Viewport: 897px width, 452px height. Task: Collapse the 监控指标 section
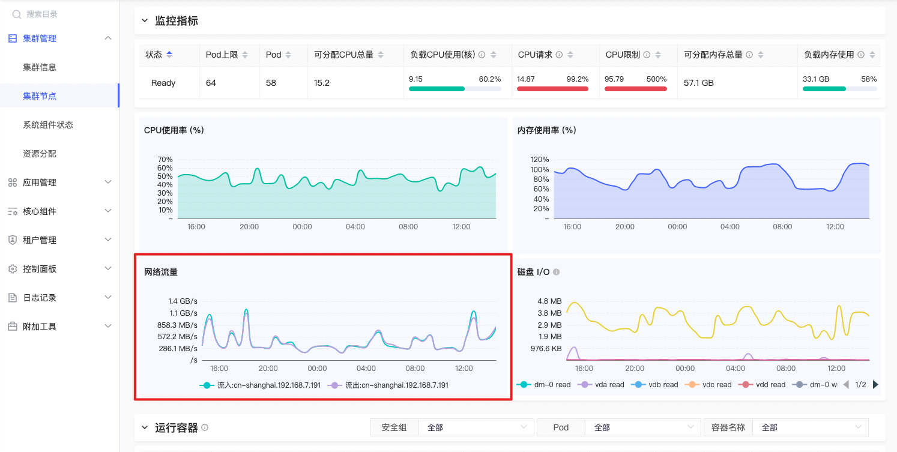[144, 20]
